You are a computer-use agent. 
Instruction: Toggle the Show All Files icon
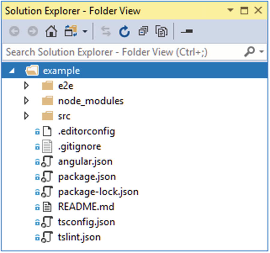[x=161, y=31]
